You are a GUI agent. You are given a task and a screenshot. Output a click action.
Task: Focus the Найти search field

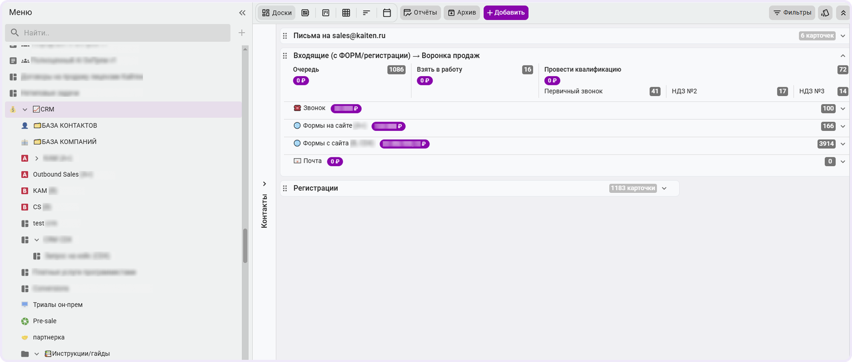tap(118, 33)
